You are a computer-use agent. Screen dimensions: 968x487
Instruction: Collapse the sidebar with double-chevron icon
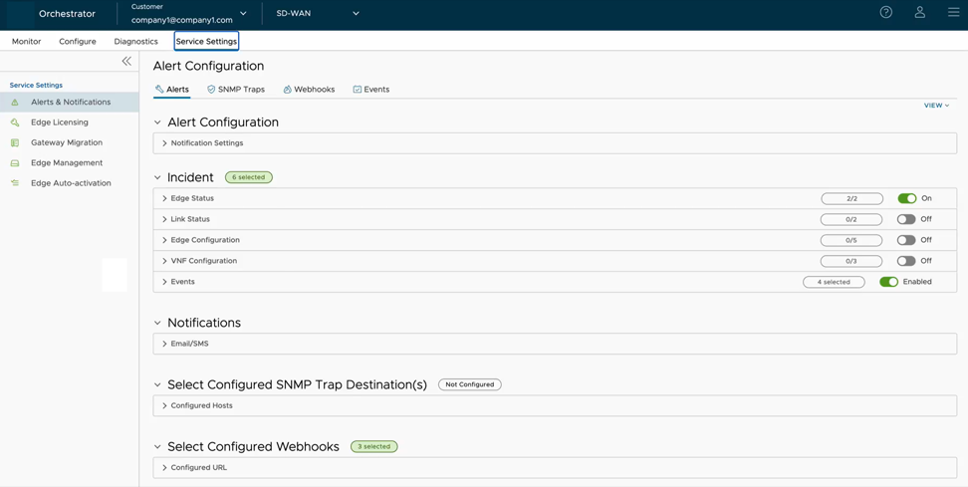point(126,62)
